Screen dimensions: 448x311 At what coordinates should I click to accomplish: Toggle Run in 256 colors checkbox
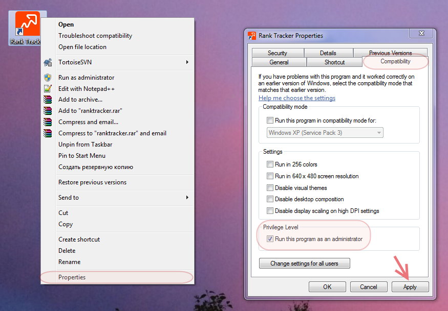click(270, 164)
